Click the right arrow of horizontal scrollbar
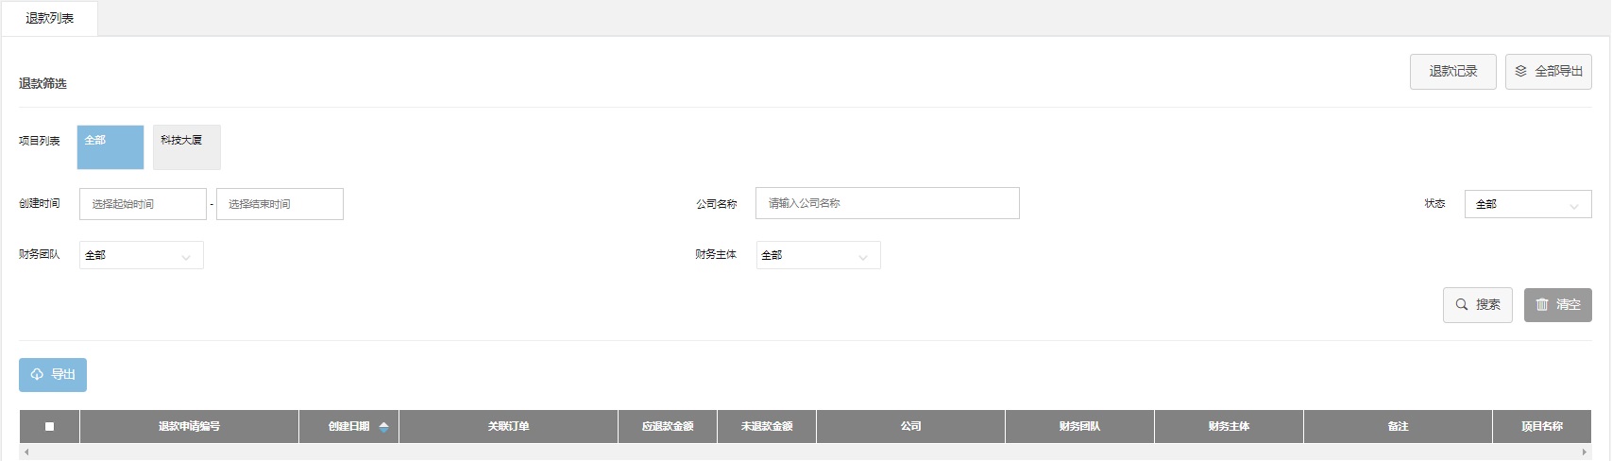 click(1584, 452)
